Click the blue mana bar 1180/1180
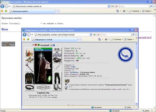 43,50
